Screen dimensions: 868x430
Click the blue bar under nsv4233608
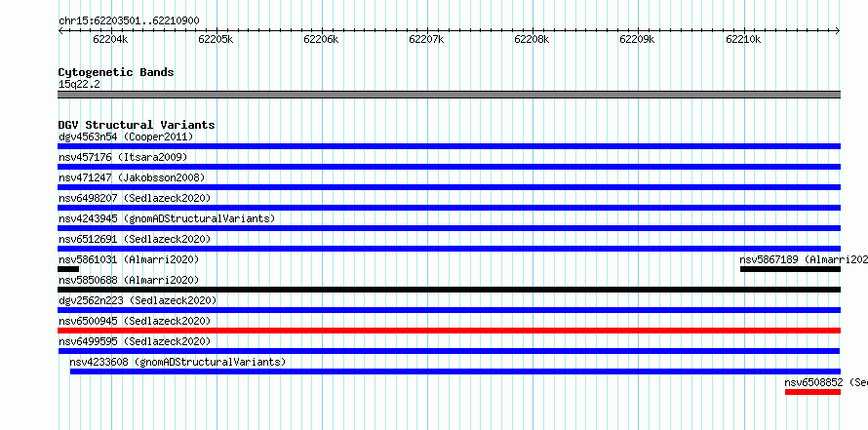click(x=455, y=371)
